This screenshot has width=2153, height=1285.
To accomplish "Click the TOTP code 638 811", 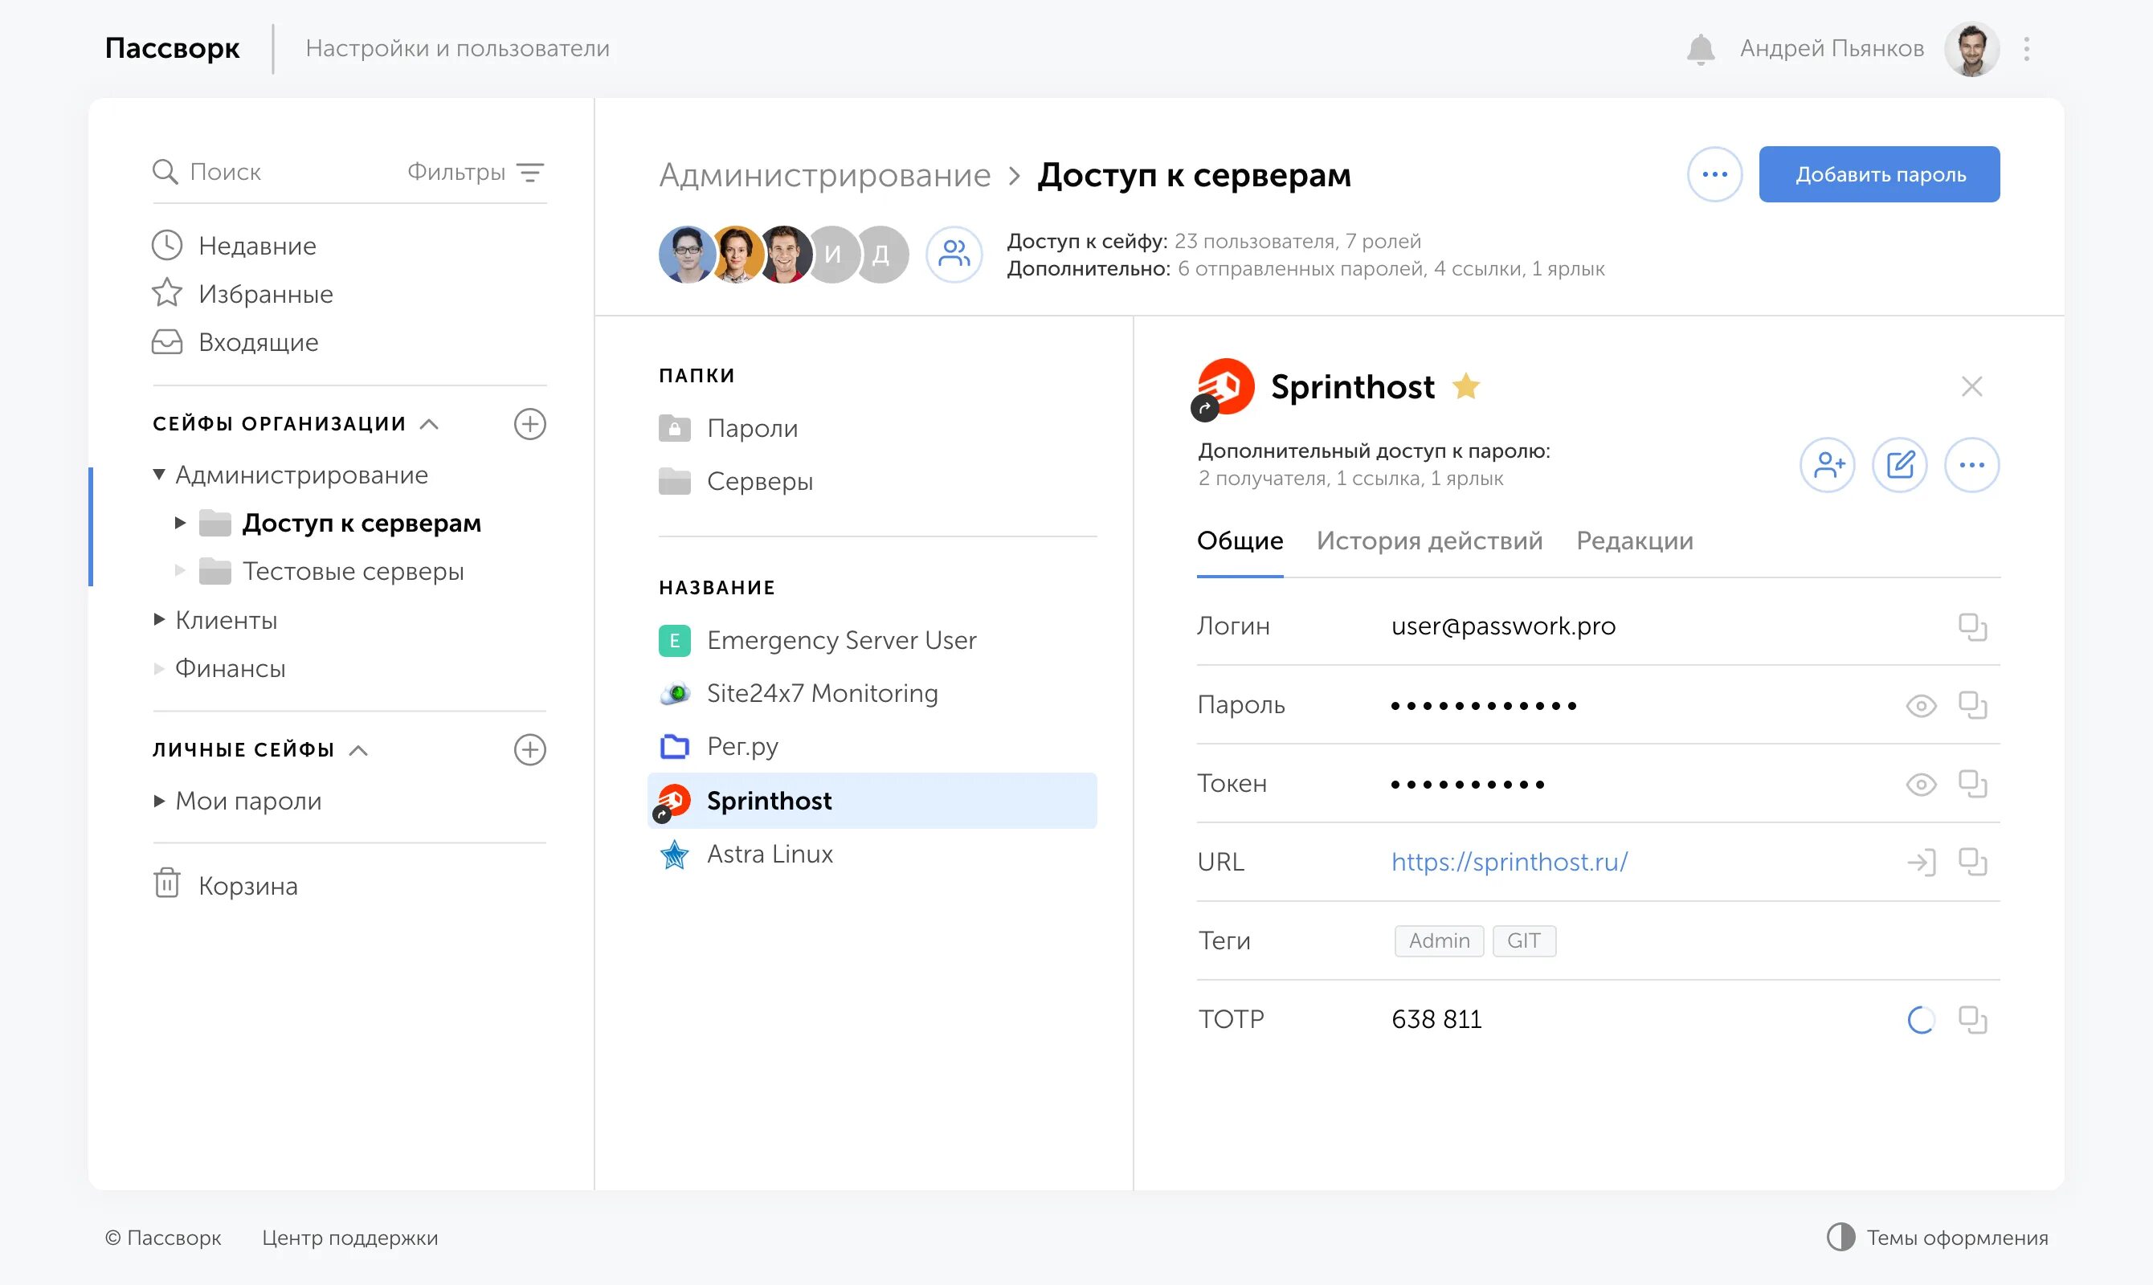I will pos(1436,1020).
